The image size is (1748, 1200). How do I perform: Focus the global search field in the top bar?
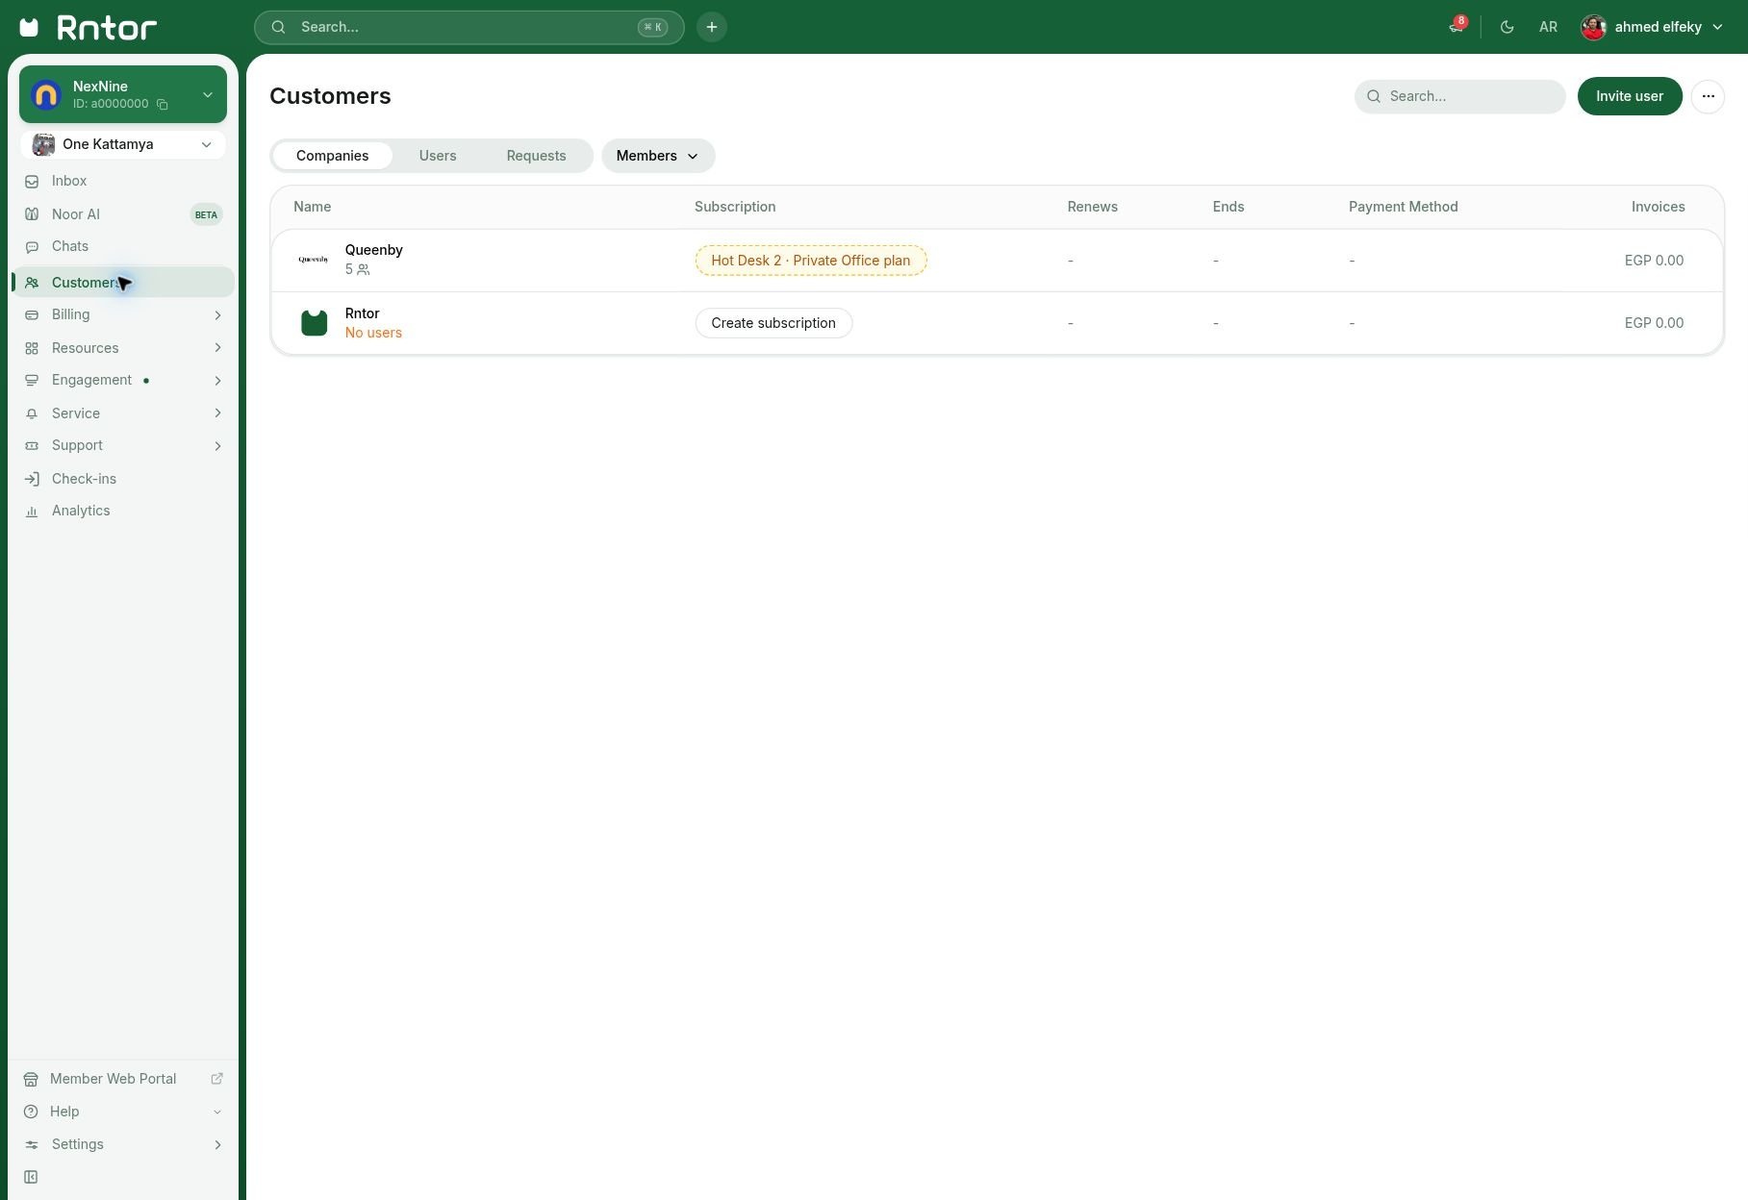point(469,27)
